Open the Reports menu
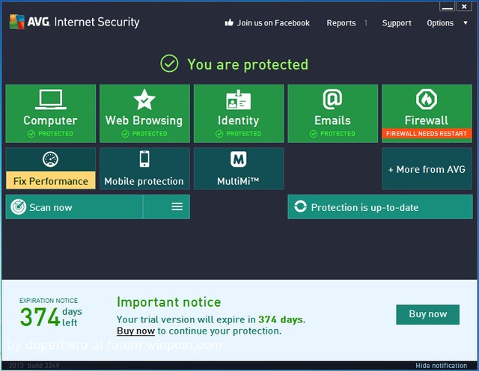This screenshot has height=371, width=479. click(x=341, y=23)
